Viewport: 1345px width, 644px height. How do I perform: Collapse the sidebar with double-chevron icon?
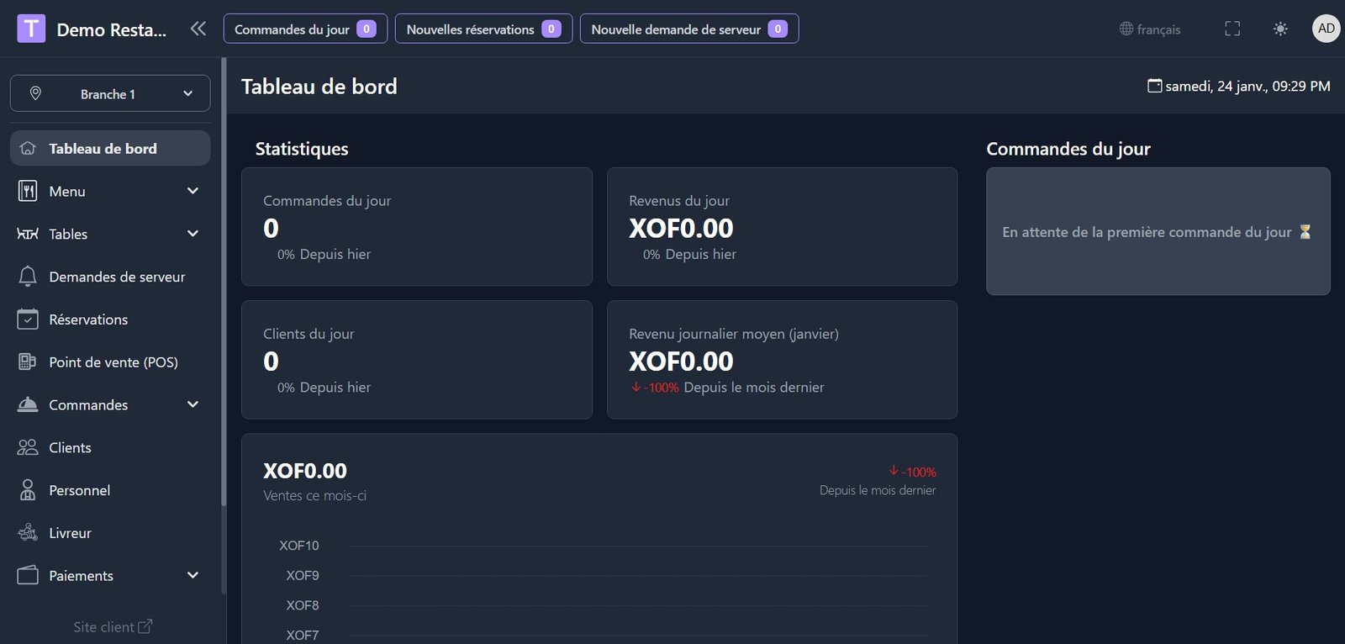[x=198, y=29]
